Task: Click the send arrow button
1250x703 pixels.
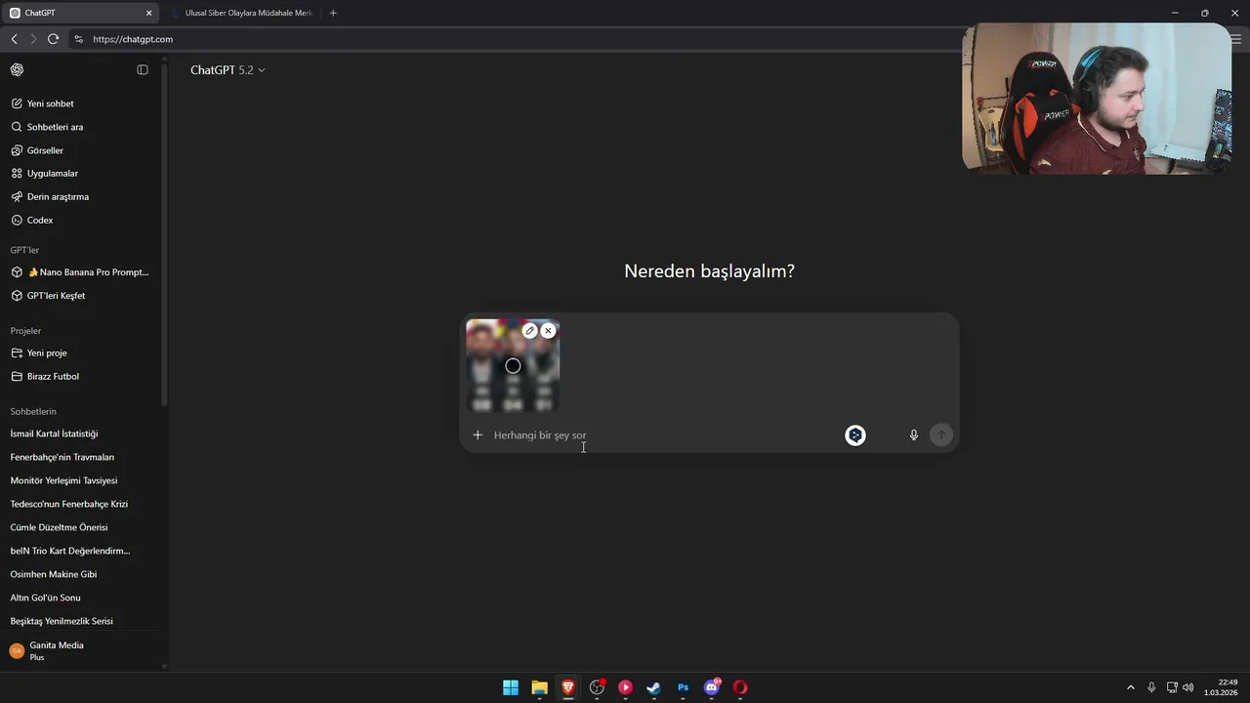Action: point(941,435)
